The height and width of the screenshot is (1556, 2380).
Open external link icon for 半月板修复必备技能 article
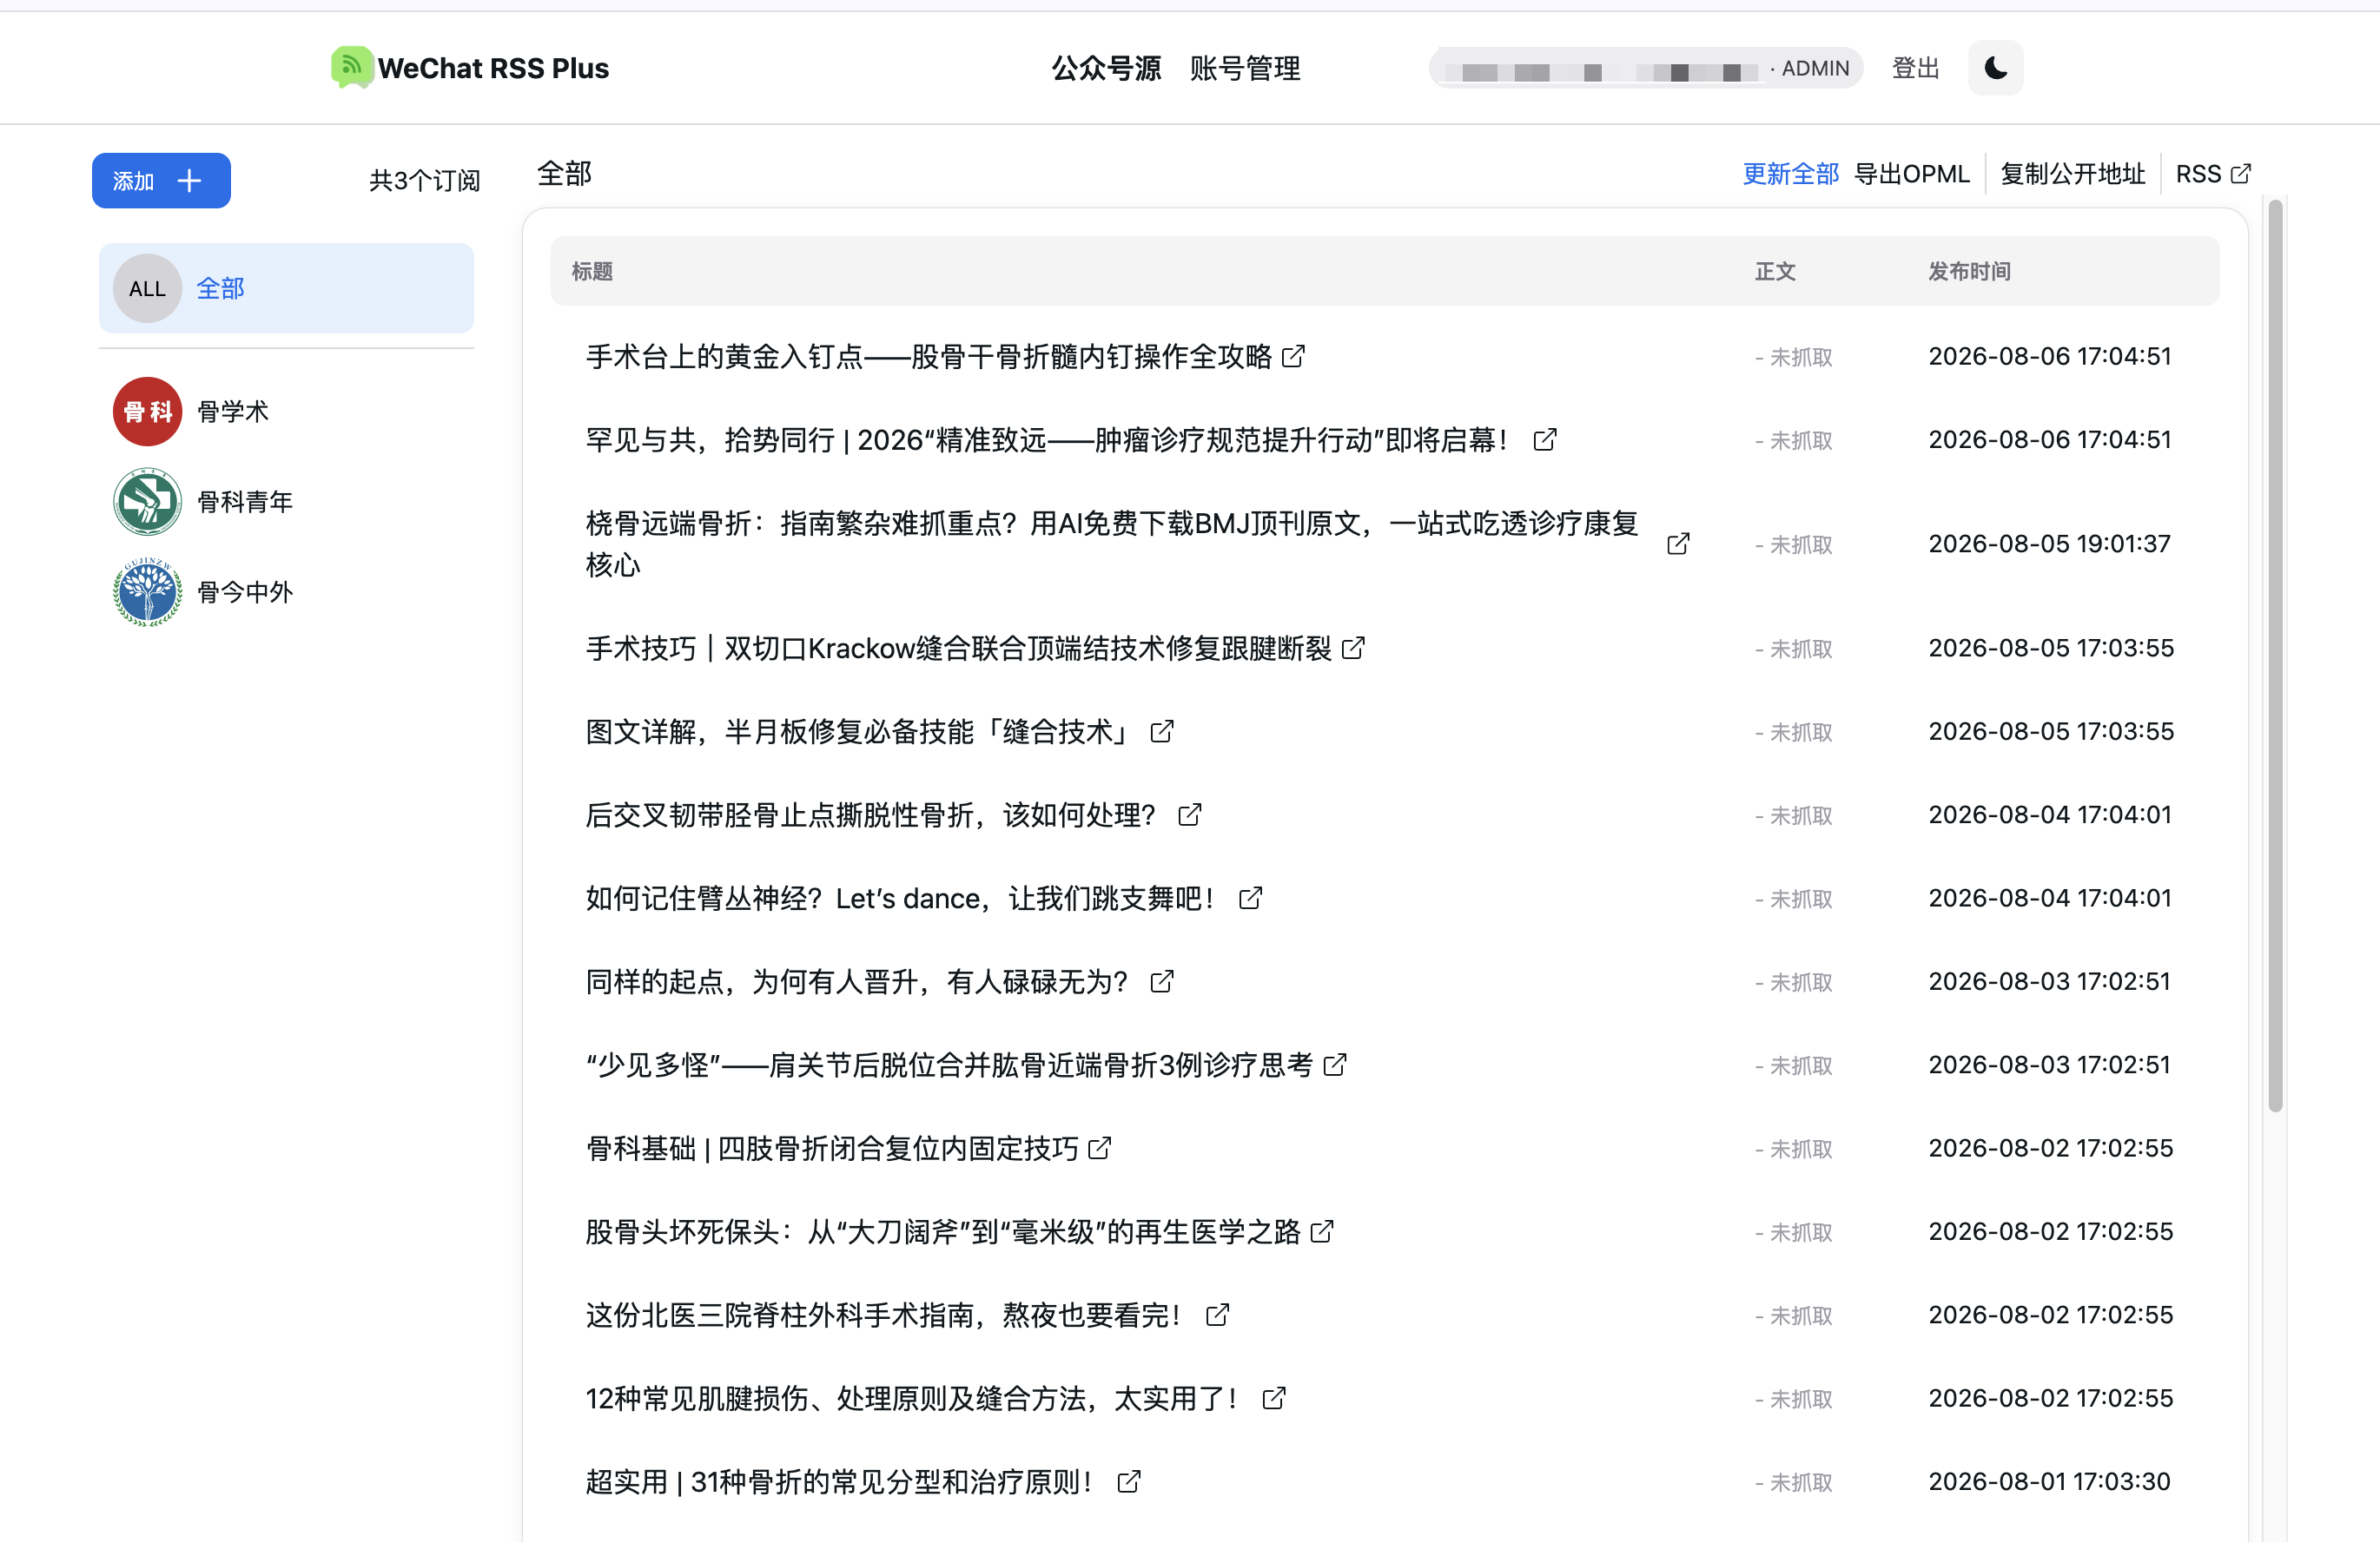(x=1161, y=731)
